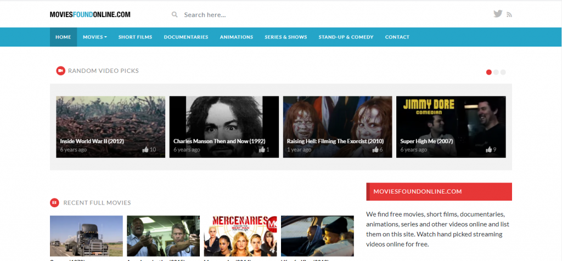
Task: Open the Mercenaries movie poster thumbnail
Action: point(240,236)
